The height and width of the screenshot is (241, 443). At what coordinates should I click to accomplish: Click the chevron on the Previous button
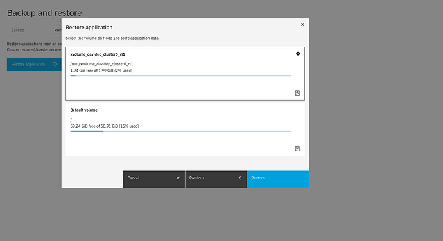239,178
